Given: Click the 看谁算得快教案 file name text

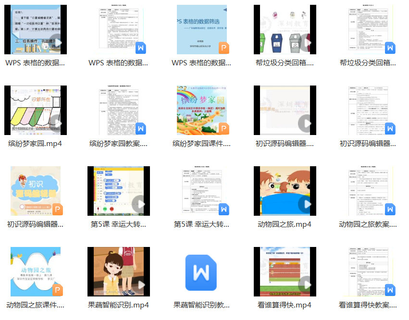Looking at the screenshot, I should 368,305.
